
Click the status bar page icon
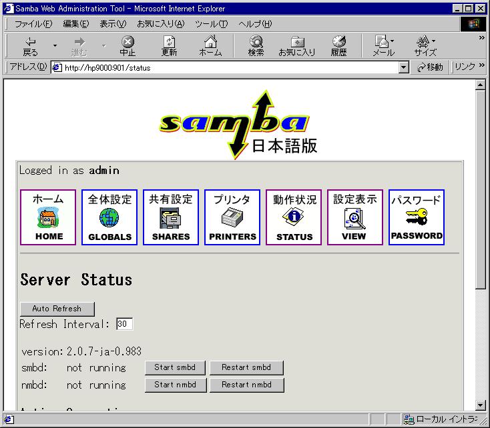(x=9, y=419)
